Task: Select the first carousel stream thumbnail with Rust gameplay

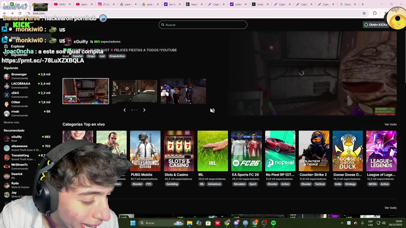Action: pyautogui.click(x=86, y=91)
